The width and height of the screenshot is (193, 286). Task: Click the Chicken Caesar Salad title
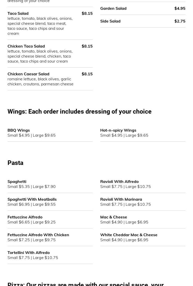coord(28,74)
